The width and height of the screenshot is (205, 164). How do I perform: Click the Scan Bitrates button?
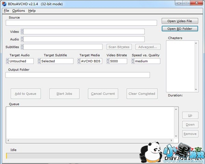(x=119, y=47)
